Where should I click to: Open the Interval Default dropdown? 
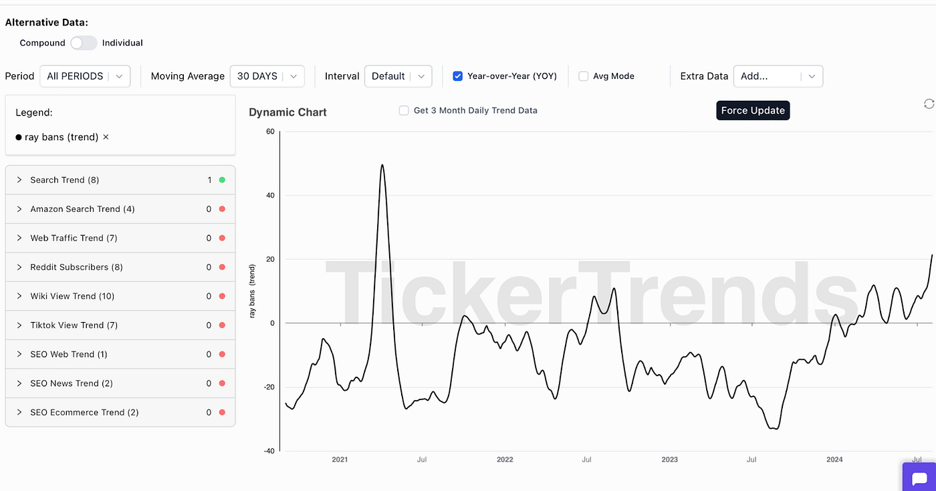[398, 76]
